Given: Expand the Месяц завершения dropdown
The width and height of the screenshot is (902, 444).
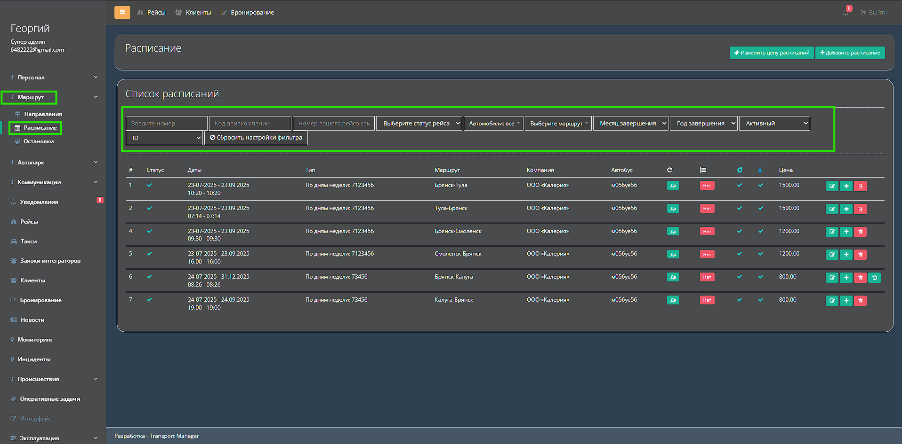Looking at the screenshot, I should (630, 123).
